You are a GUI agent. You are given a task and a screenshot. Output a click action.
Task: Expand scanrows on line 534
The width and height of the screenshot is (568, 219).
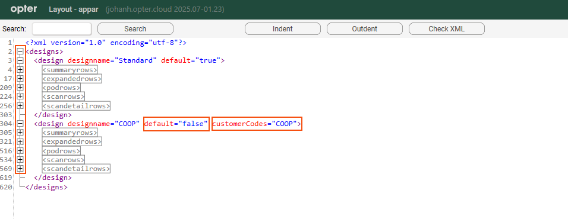(20, 159)
